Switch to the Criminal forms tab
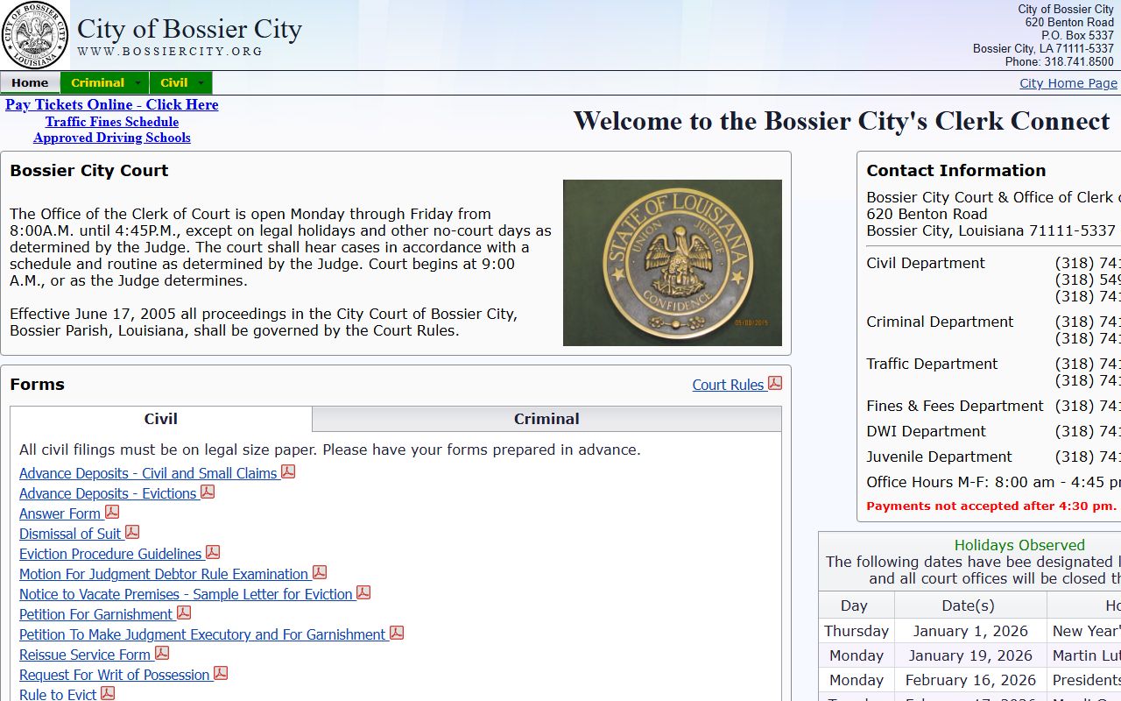Viewport: 1121px width, 701px height. [x=546, y=419]
